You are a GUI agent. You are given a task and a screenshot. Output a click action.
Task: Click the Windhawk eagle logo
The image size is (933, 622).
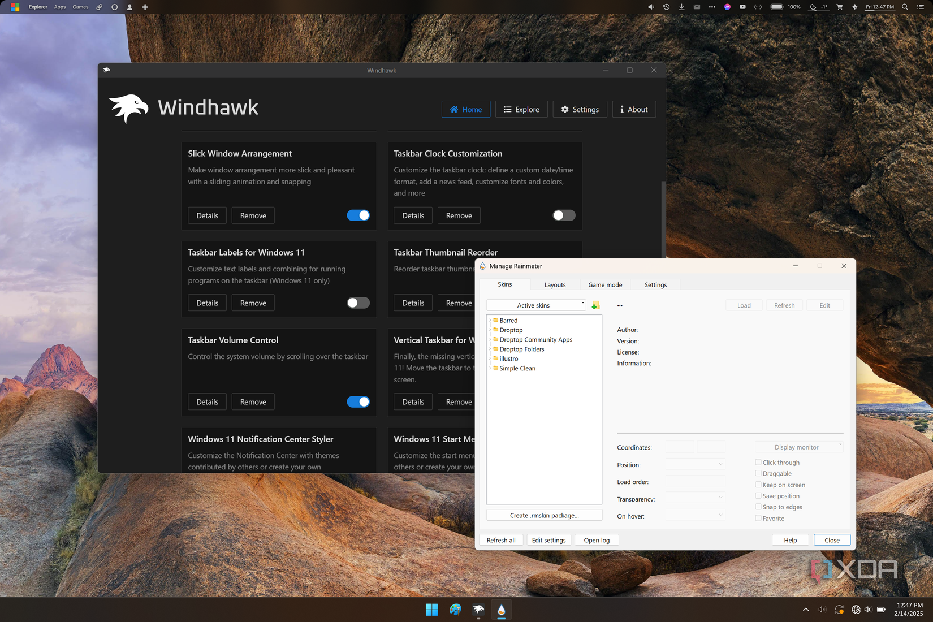pyautogui.click(x=129, y=107)
